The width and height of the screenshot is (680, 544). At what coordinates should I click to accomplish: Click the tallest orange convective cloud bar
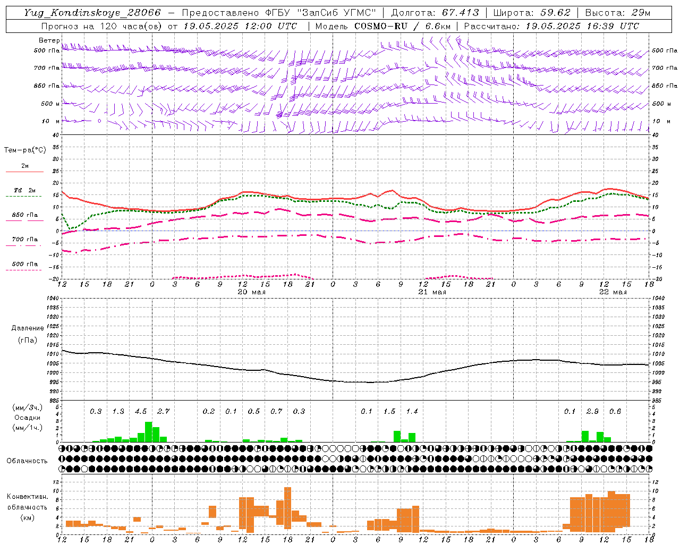click(x=287, y=508)
